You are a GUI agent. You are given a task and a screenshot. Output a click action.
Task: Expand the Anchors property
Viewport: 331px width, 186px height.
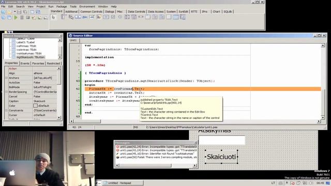6,78
